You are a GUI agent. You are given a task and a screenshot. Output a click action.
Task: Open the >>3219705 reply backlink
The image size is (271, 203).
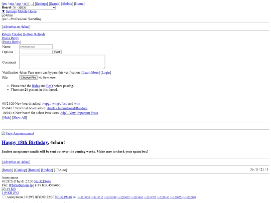coord(150,197)
